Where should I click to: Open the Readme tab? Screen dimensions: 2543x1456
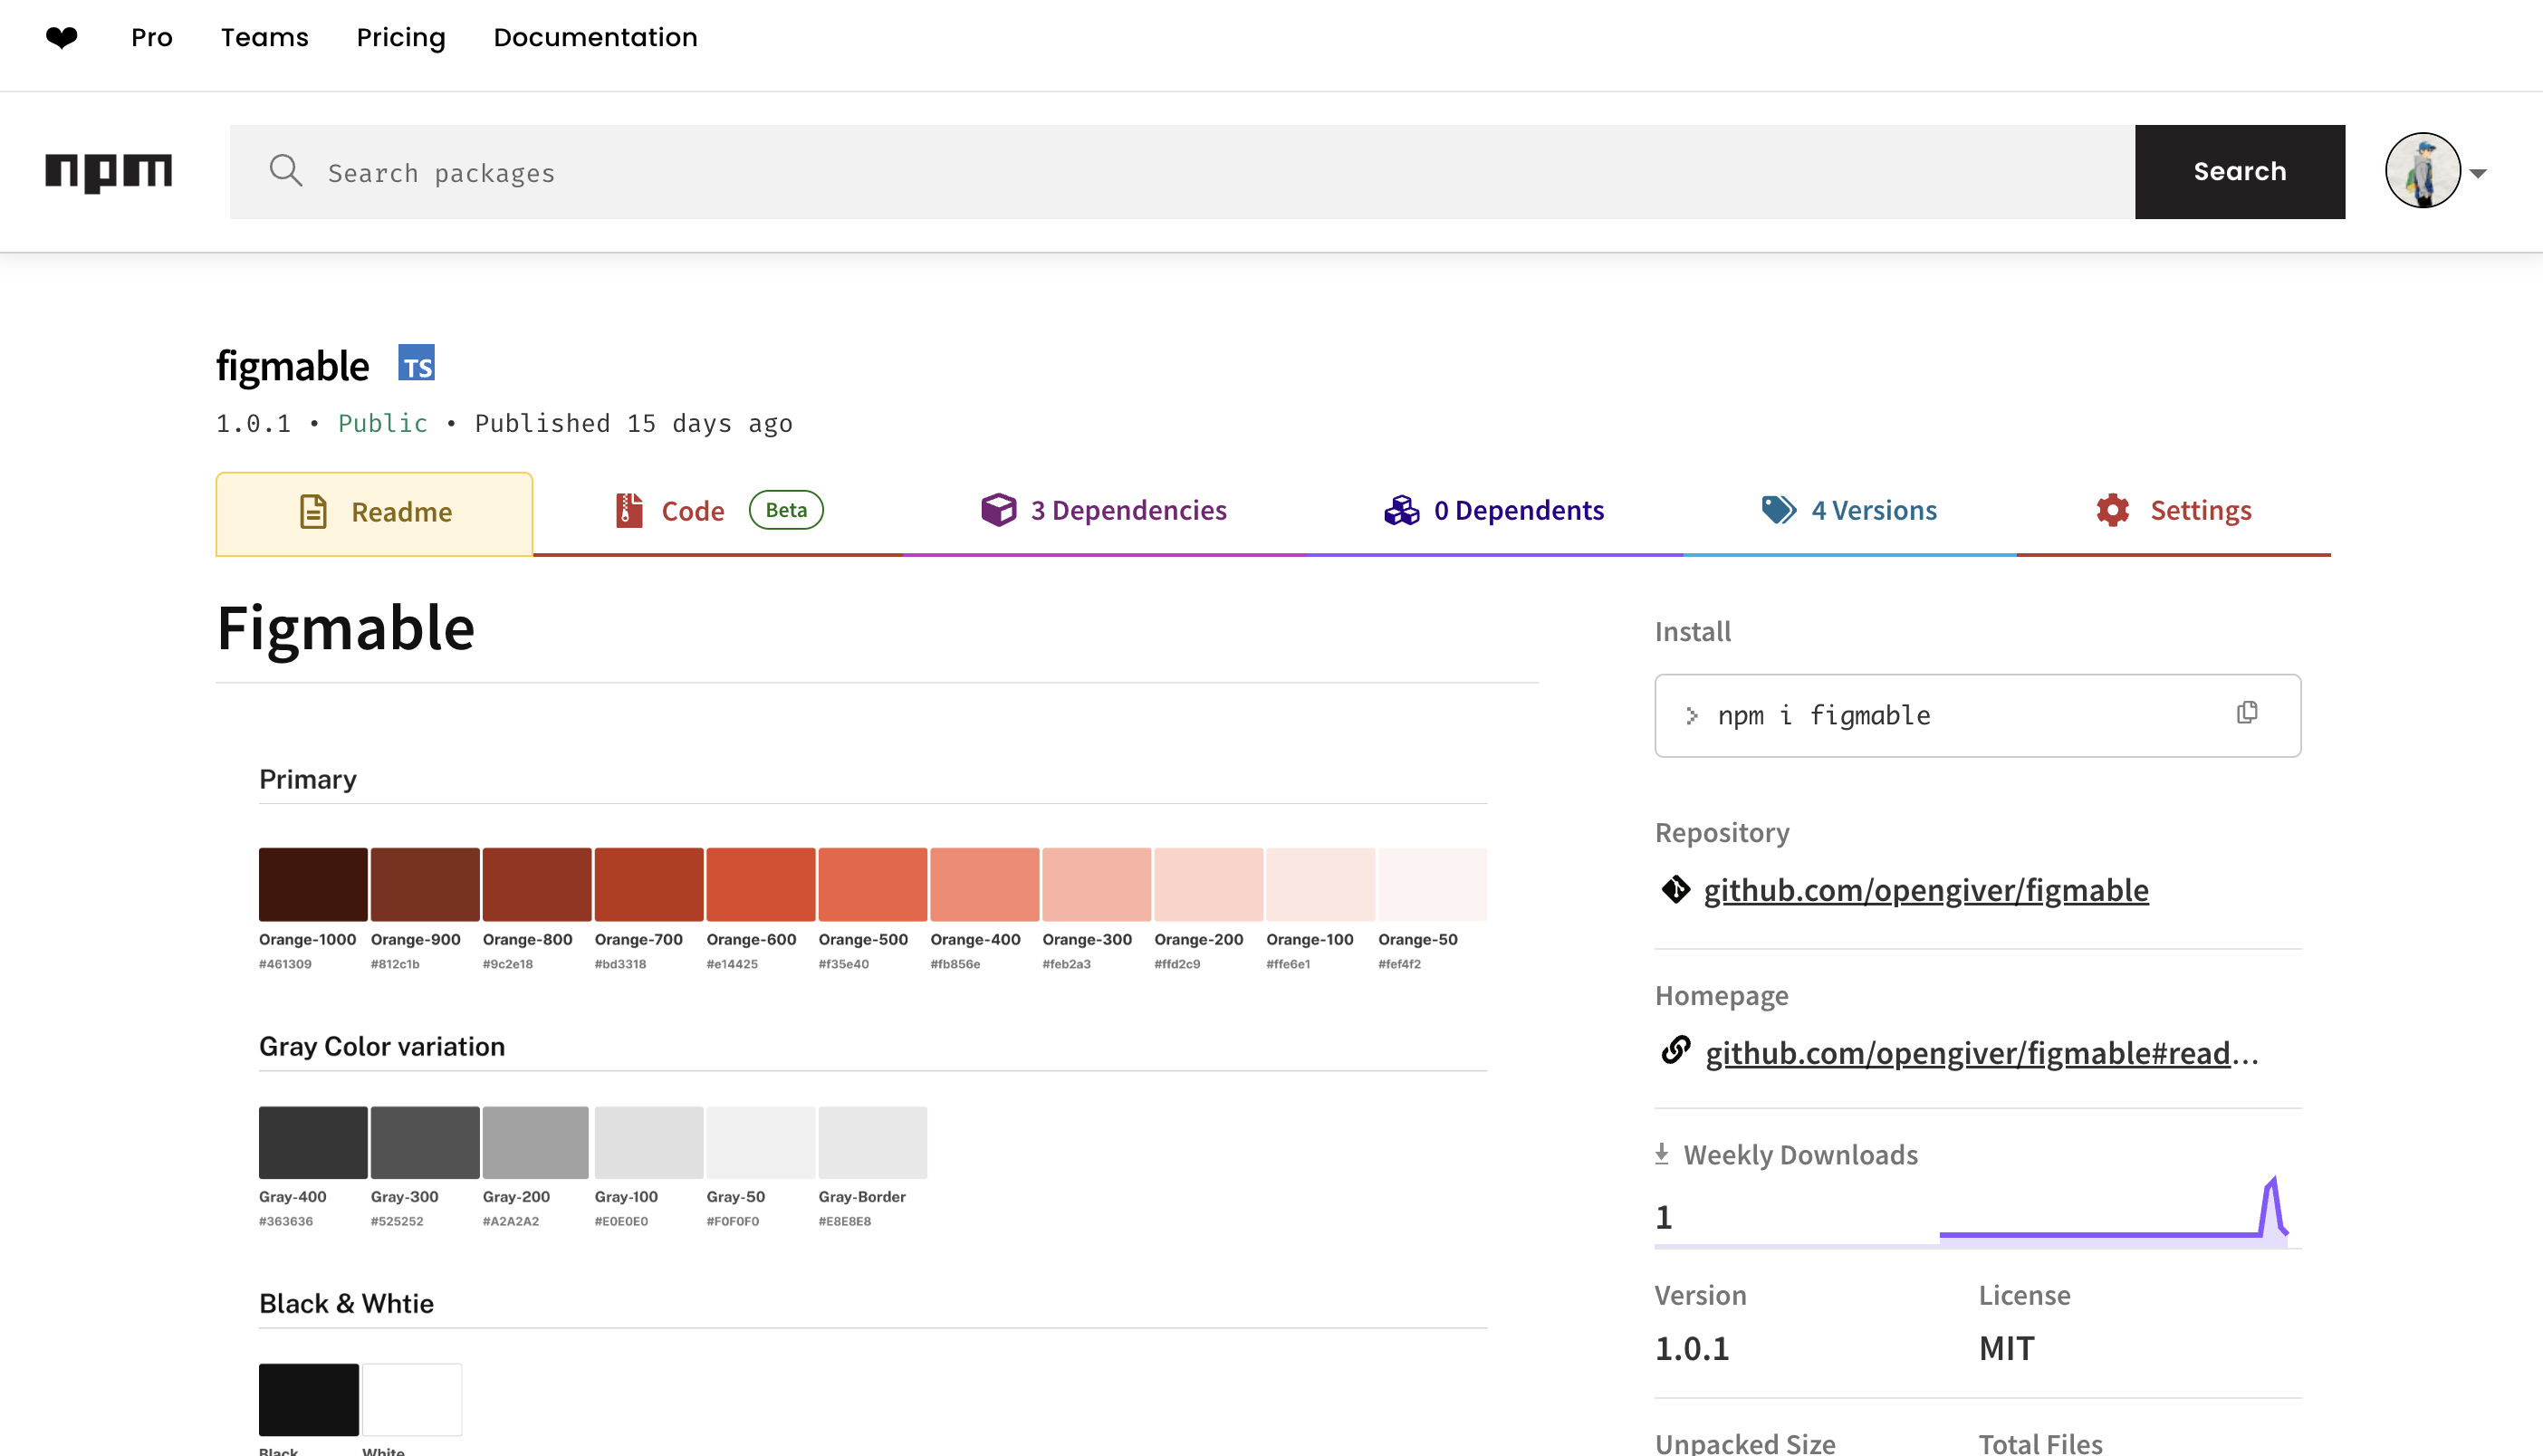pos(374,513)
